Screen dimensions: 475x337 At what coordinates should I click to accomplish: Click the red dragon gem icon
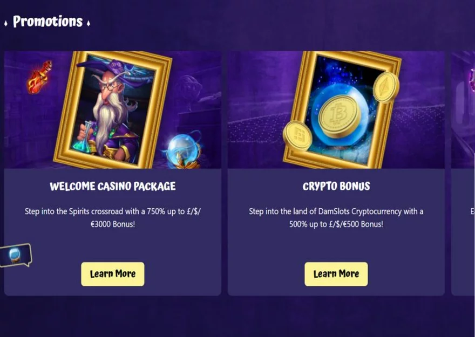pyautogui.click(x=40, y=77)
